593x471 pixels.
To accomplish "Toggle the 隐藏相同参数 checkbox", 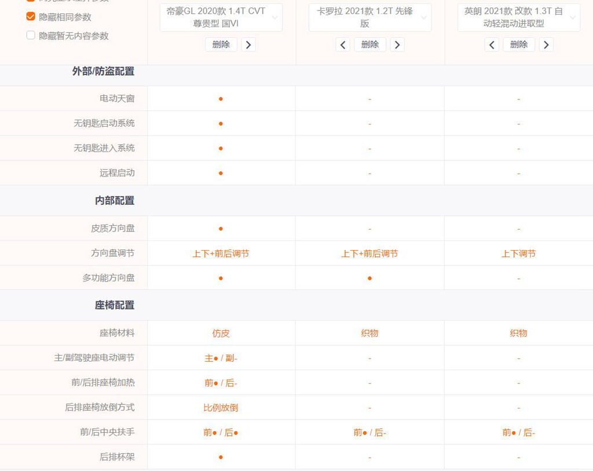I will pos(31,17).
